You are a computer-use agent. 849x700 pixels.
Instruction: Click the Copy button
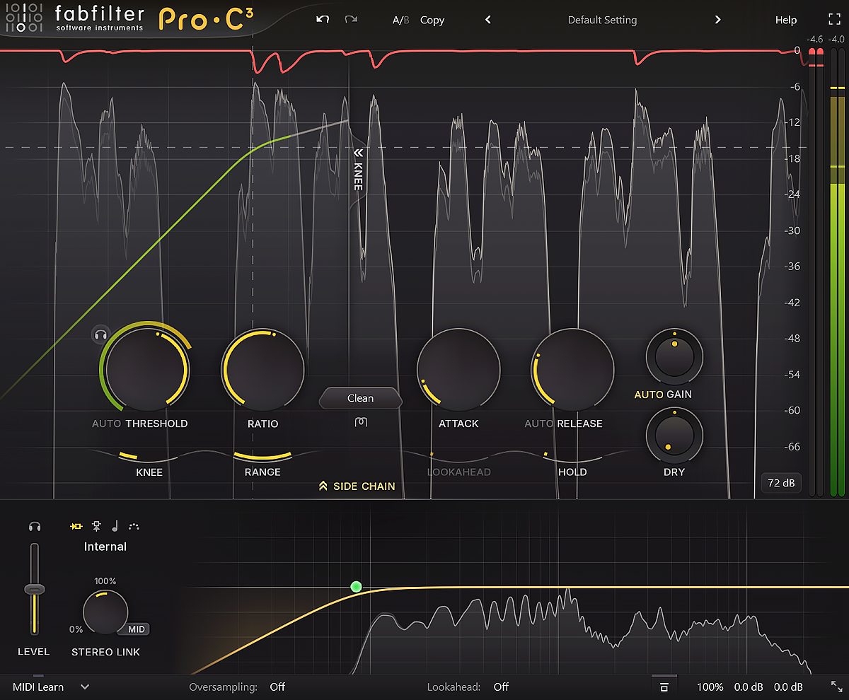[432, 20]
